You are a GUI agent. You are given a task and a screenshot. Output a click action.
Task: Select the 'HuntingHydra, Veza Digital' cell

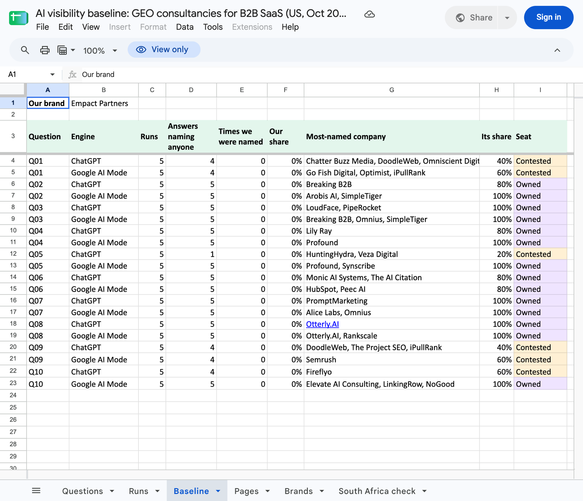[x=392, y=254]
